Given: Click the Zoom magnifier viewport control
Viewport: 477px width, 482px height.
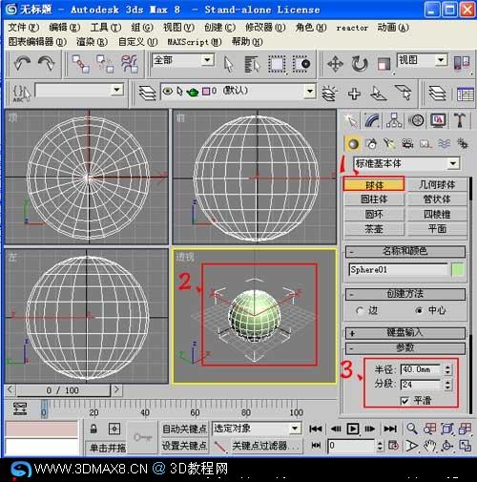Looking at the screenshot, I should (x=412, y=429).
